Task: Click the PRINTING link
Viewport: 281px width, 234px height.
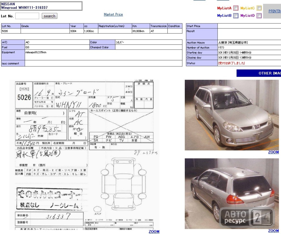Action: (275, 11)
